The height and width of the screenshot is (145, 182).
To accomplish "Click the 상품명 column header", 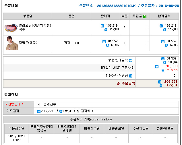I will tap(28, 16).
